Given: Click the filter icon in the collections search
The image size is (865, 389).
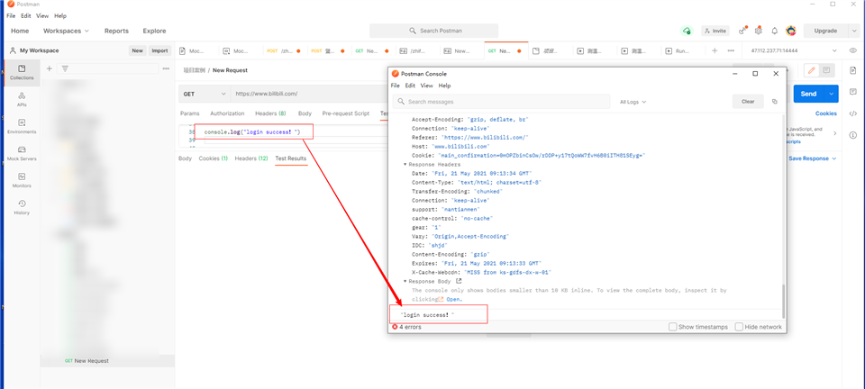Looking at the screenshot, I should [x=65, y=68].
